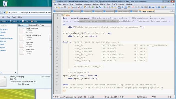Click the Undo arrow icon in Notepad++
The width and height of the screenshot is (176, 99).
click(89, 7)
